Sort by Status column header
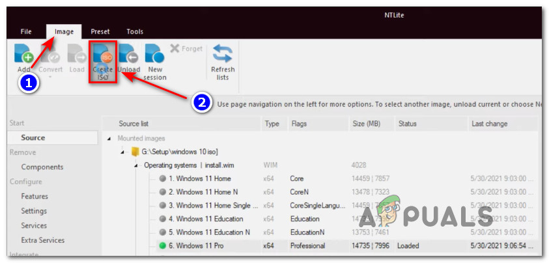 [430, 124]
